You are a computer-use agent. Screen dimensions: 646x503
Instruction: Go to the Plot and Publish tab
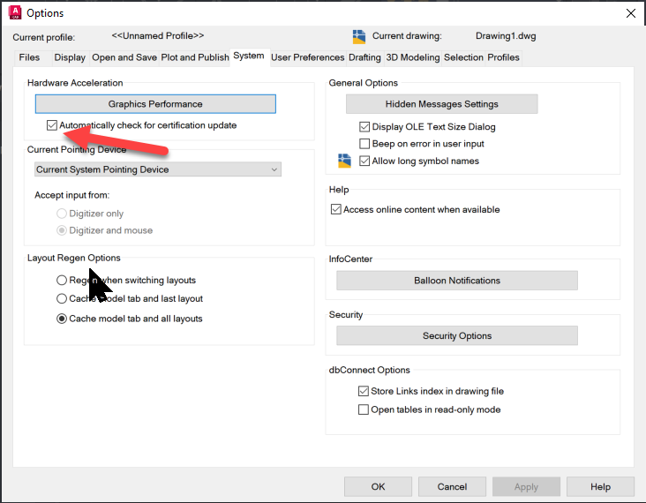[195, 57]
